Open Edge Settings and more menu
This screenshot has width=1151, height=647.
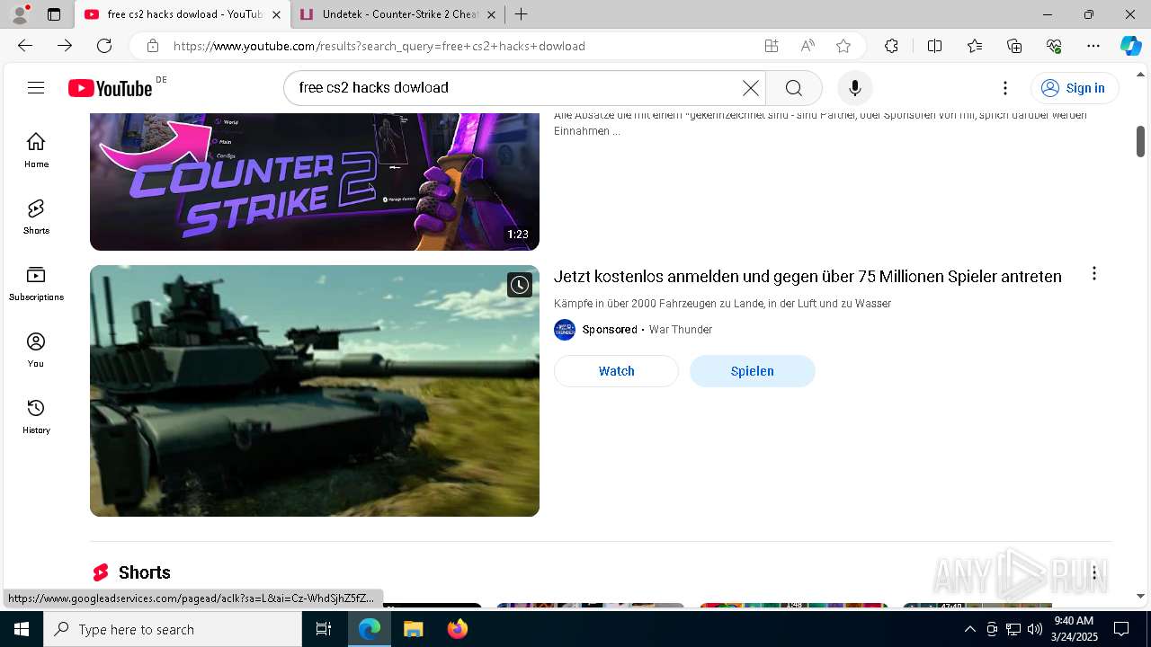[x=1093, y=46]
